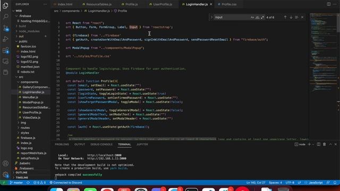Open VideoData.js in explorer

(x=31, y=118)
